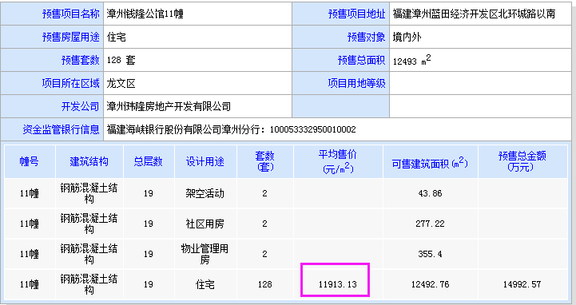The height and width of the screenshot is (305, 576).
Task: Select the unit count 2 in 社区用房 row
Action: [265, 224]
